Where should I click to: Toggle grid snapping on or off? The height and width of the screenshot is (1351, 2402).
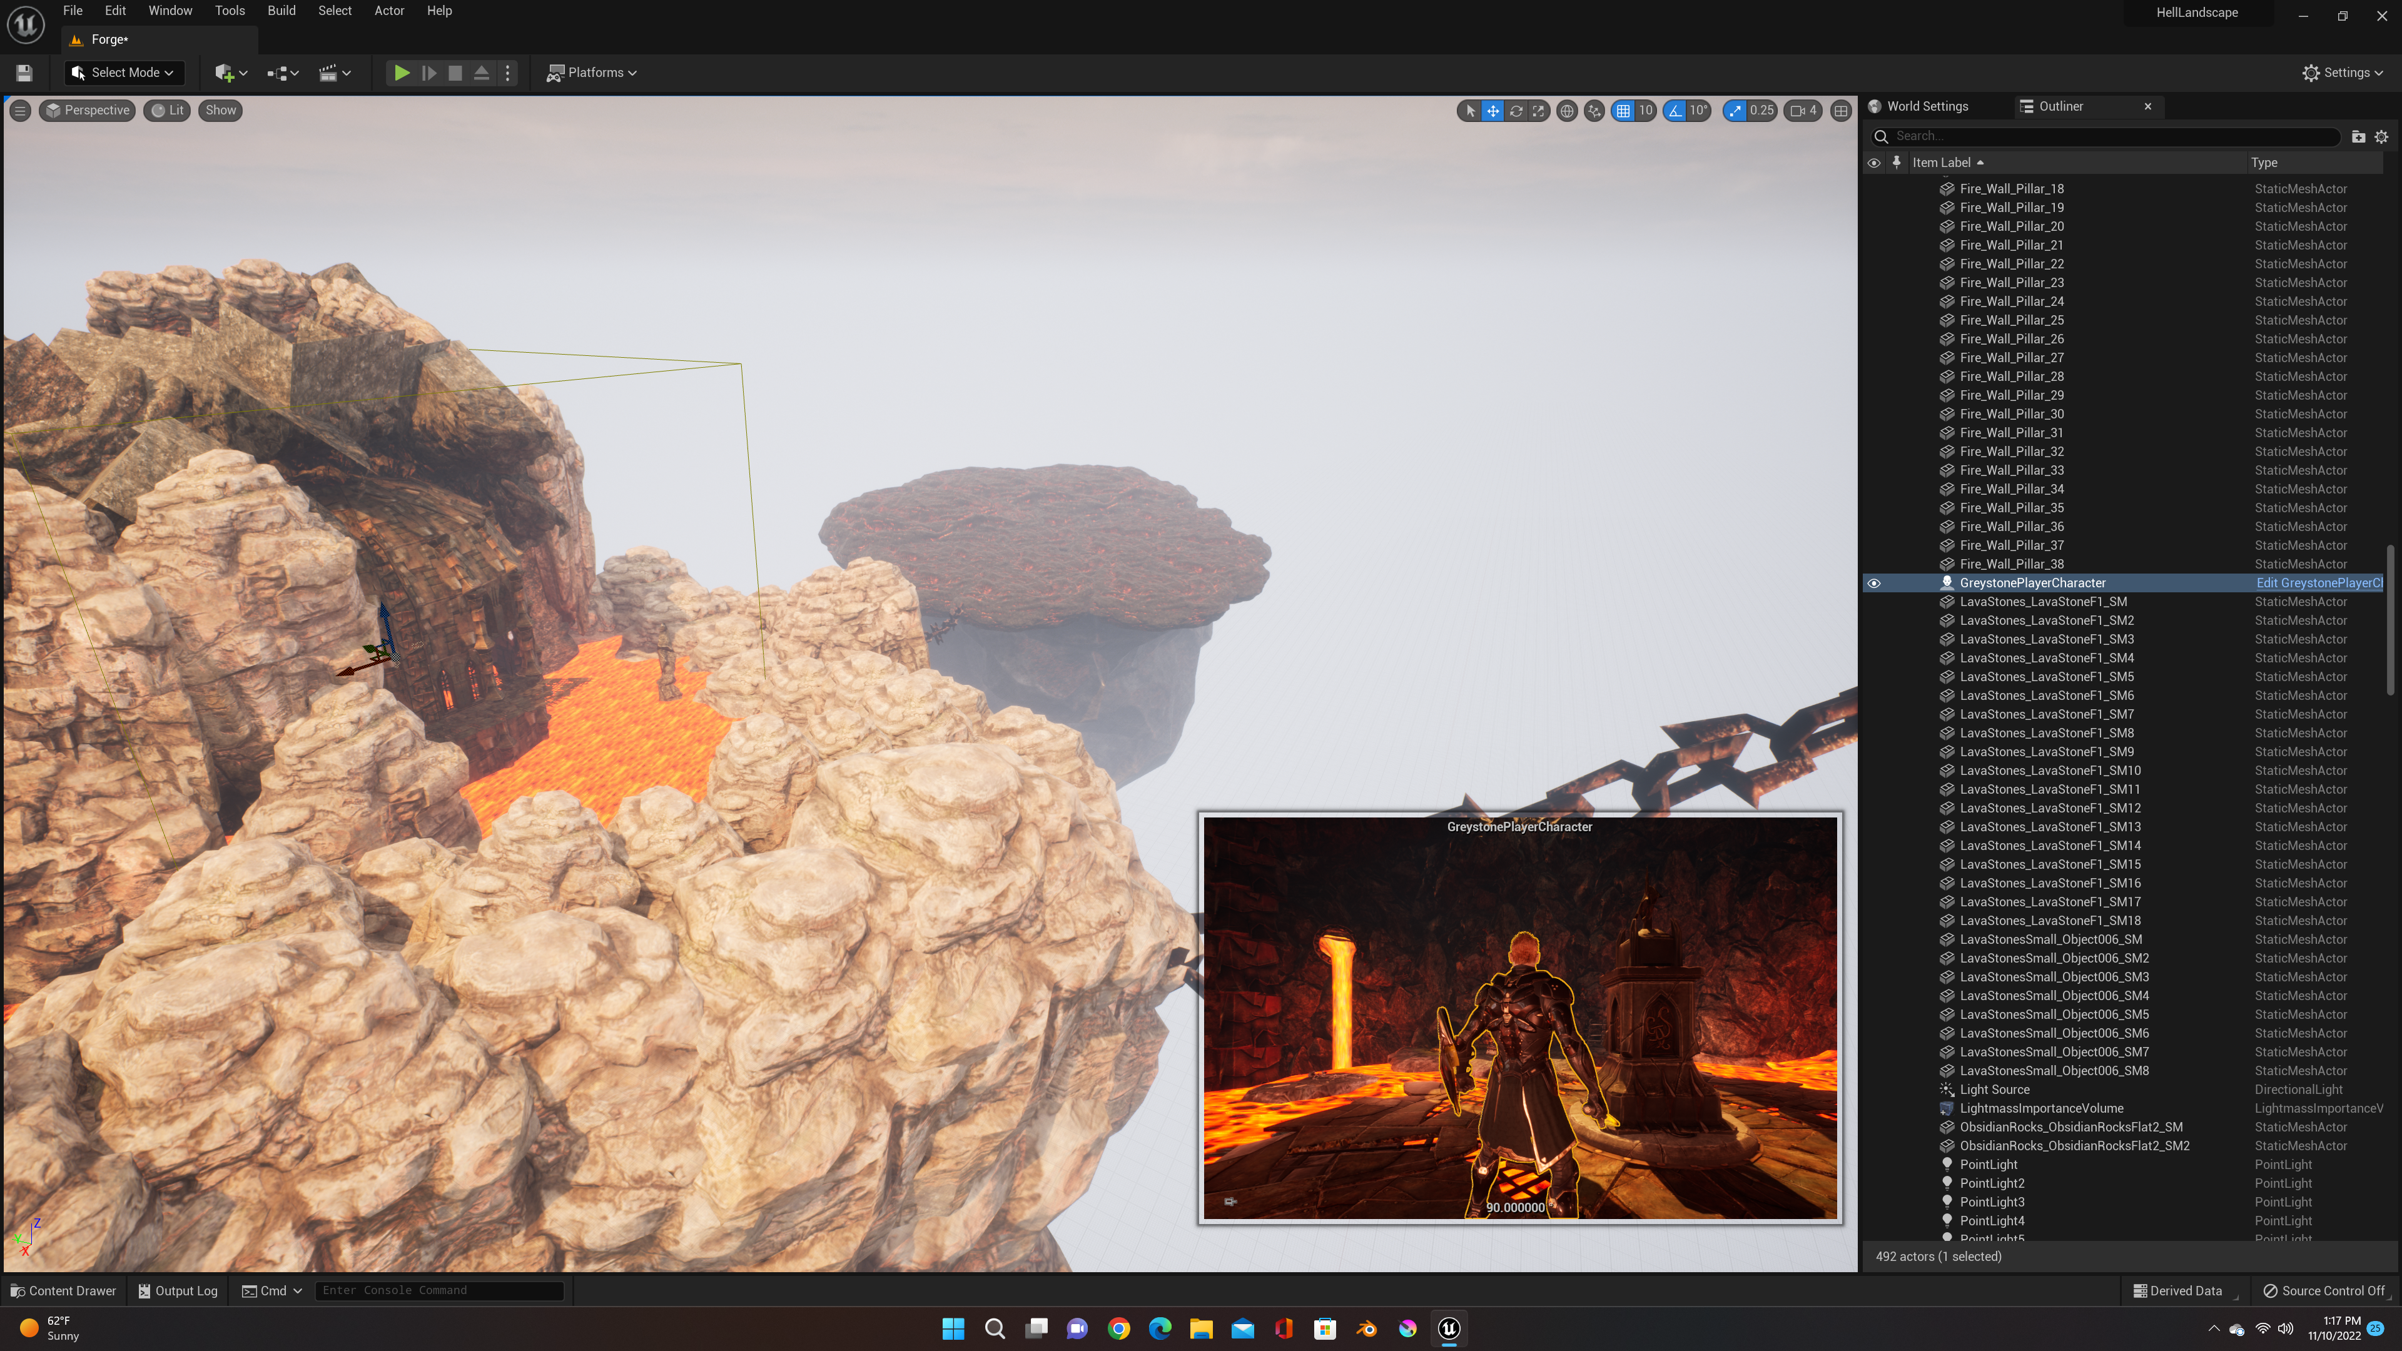coord(1623,111)
